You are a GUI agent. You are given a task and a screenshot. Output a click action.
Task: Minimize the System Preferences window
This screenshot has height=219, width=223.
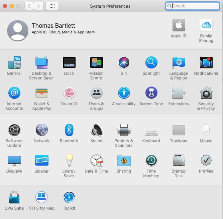point(12,6)
